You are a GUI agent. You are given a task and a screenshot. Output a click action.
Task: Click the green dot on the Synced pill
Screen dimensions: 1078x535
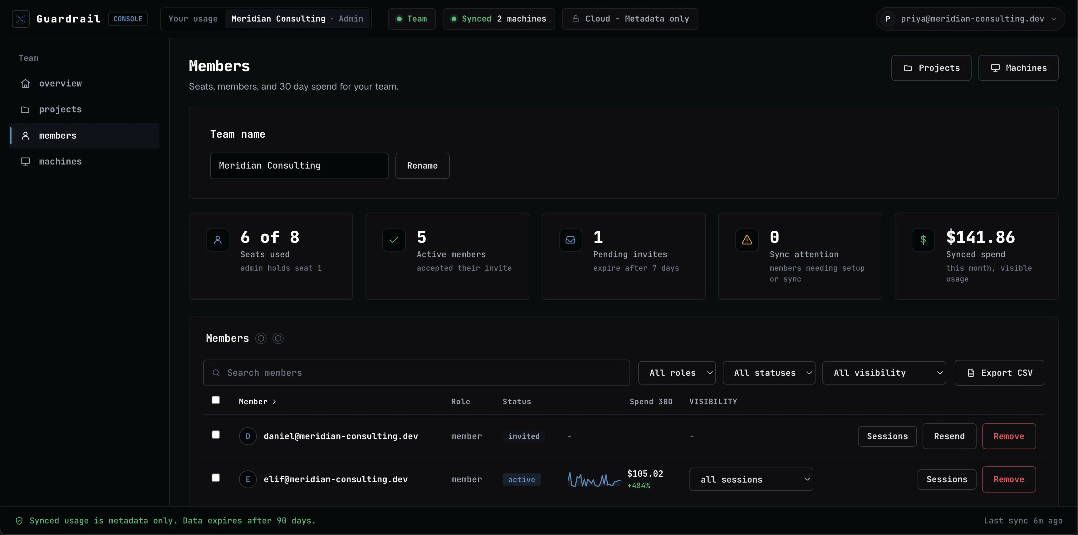(x=453, y=19)
